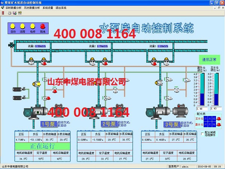Click pump 1 正压 value 4.71MPa
Screen dimensions: 225x169
click(21, 140)
